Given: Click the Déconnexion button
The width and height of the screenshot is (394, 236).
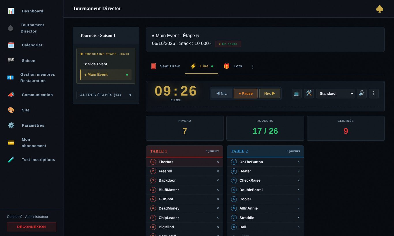Looking at the screenshot, I should click(31, 227).
